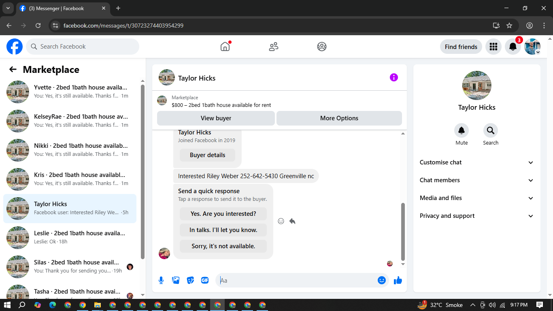Open the Nikki conversation

pyautogui.click(x=70, y=150)
